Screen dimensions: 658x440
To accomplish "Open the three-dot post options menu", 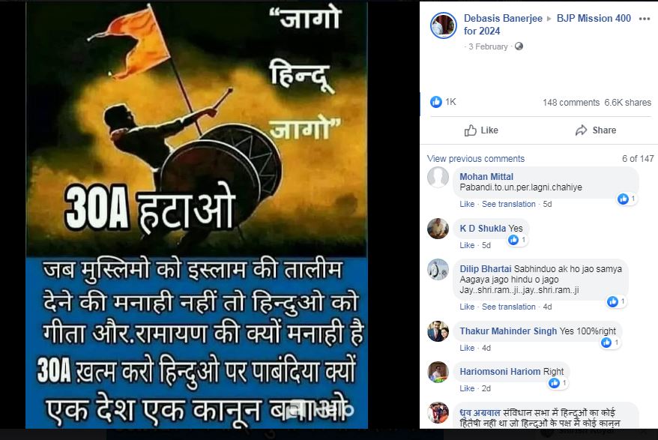I will (645, 19).
